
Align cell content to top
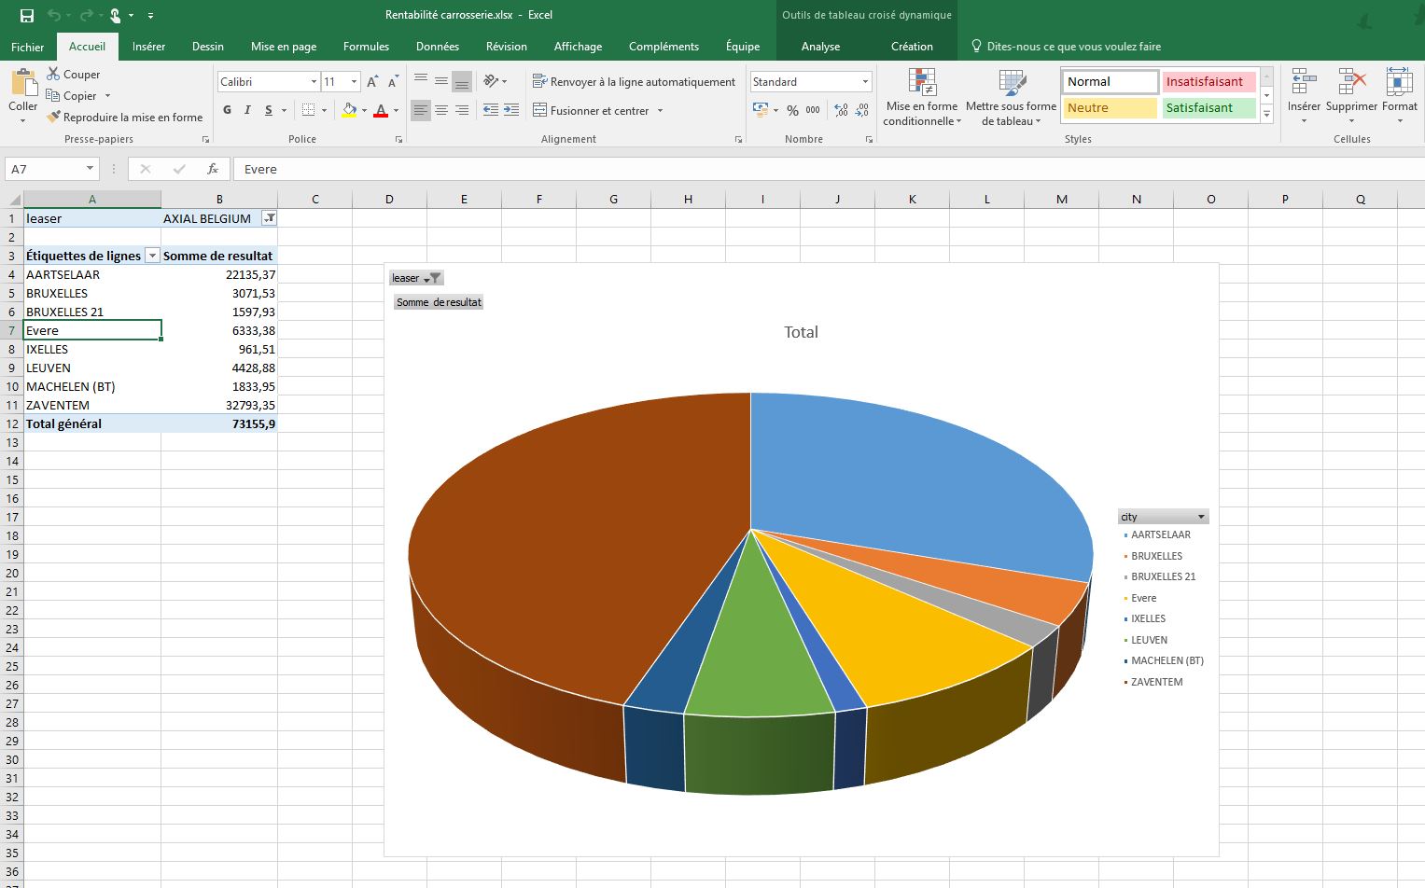click(421, 81)
